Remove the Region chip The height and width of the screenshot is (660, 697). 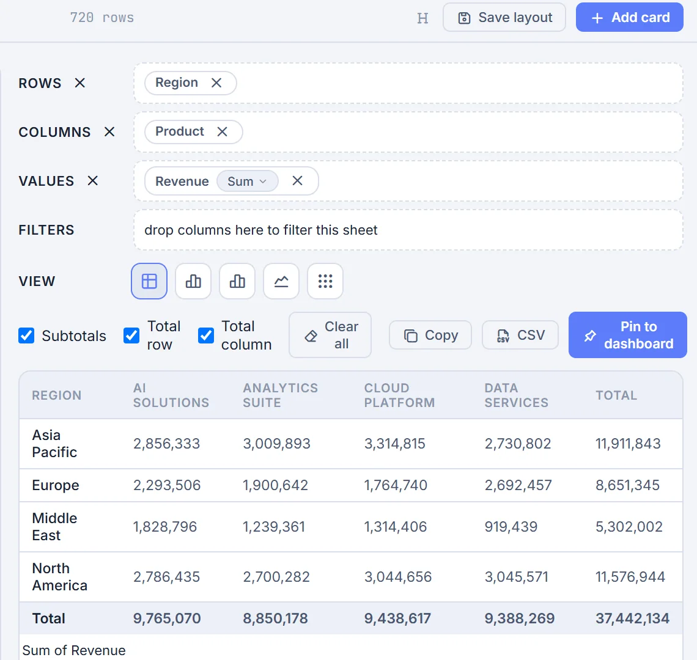[x=216, y=83]
